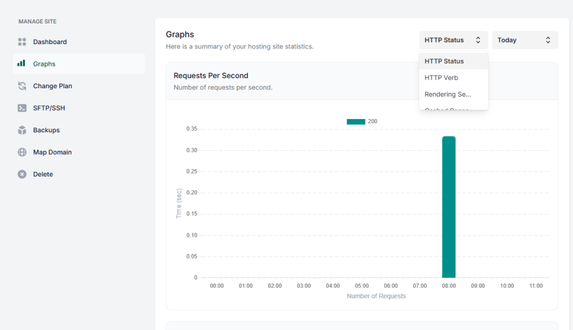Choose HTTP Status option in list
573x330 pixels.
(453, 61)
